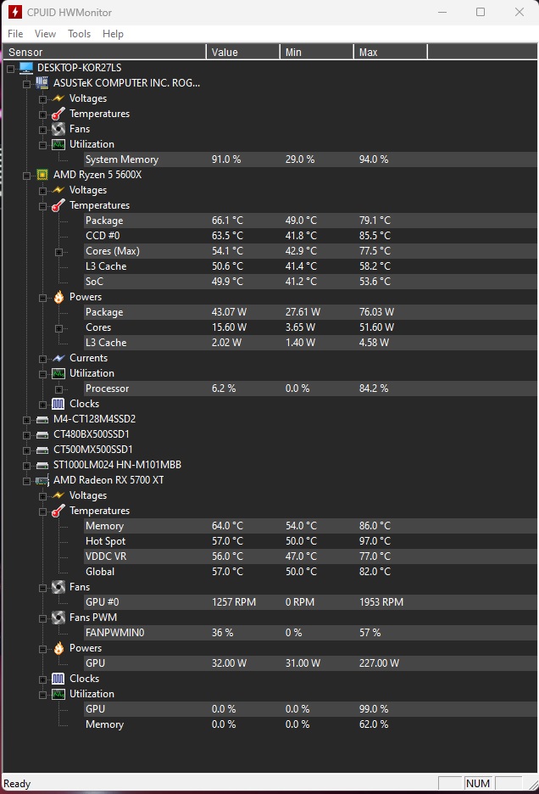Image resolution: width=539 pixels, height=794 pixels.
Task: Select the L3 Cache temperature row
Action: 310,266
